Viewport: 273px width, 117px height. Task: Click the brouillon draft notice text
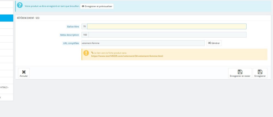pyautogui.click(x=52, y=6)
